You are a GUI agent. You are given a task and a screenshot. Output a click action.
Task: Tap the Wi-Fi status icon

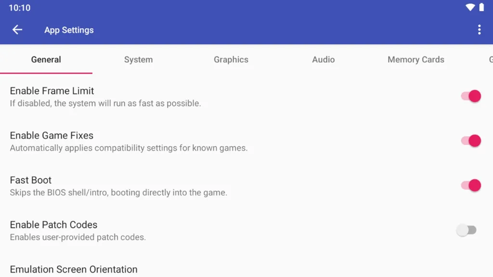point(470,7)
